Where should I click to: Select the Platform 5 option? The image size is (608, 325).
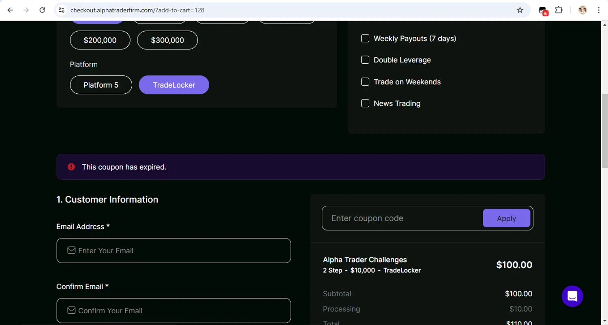[x=101, y=85]
